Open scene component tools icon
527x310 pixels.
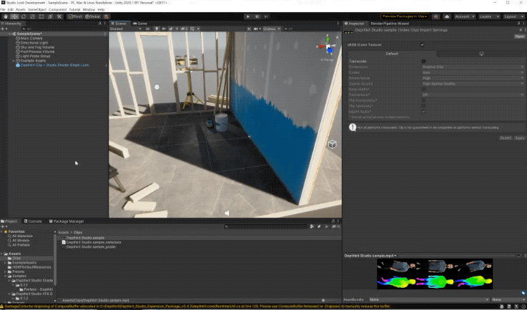click(249, 29)
